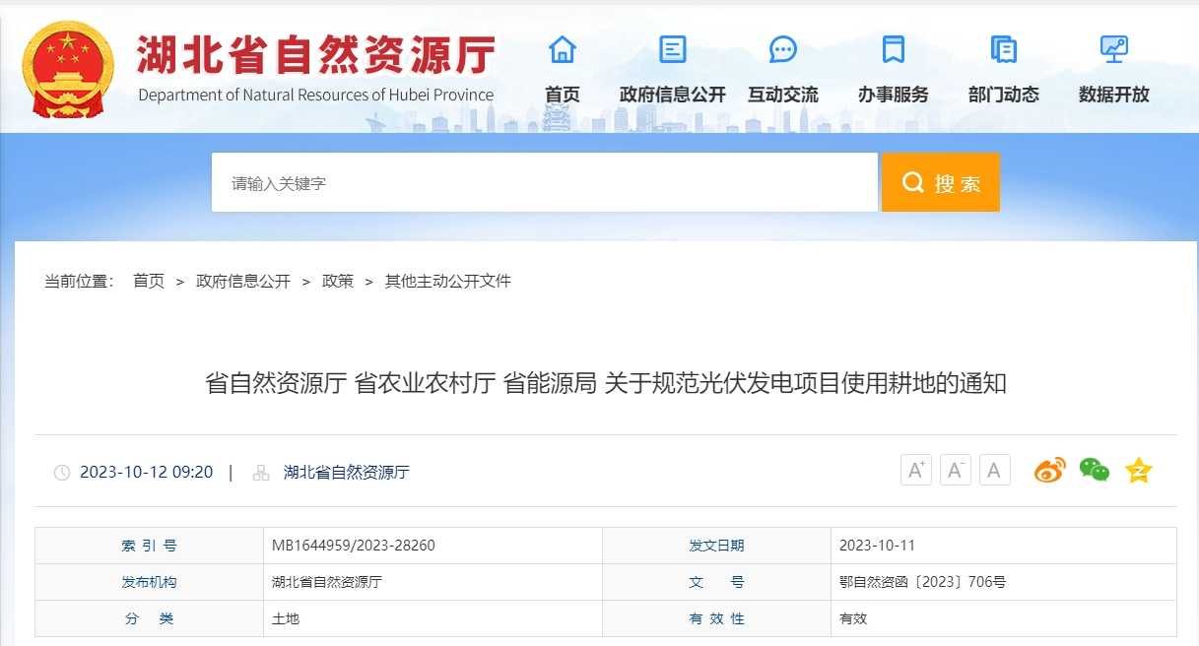This screenshot has height=646, width=1199.
Task: Click the 办事服务 bookmark icon
Action: (x=894, y=49)
